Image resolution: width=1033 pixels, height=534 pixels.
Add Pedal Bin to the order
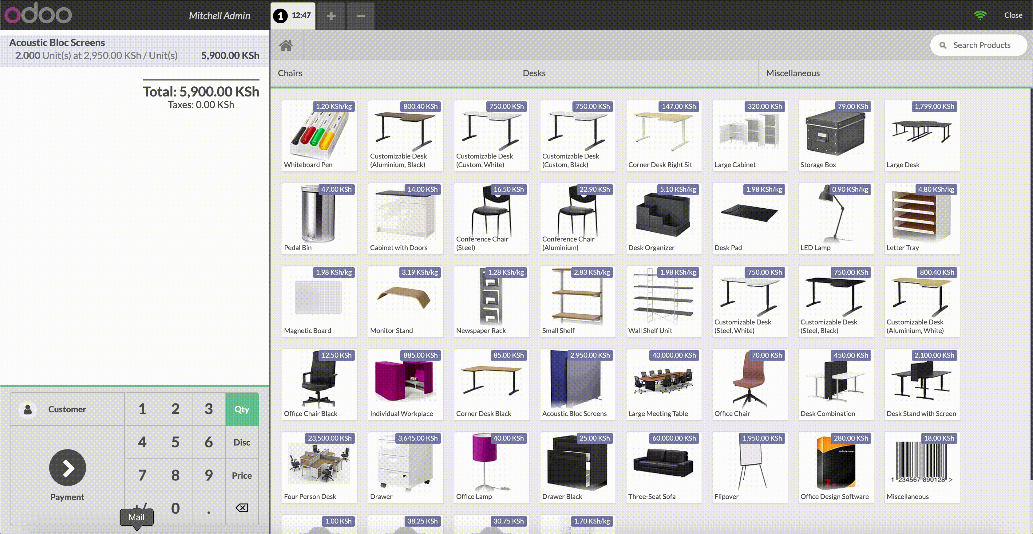(319, 218)
